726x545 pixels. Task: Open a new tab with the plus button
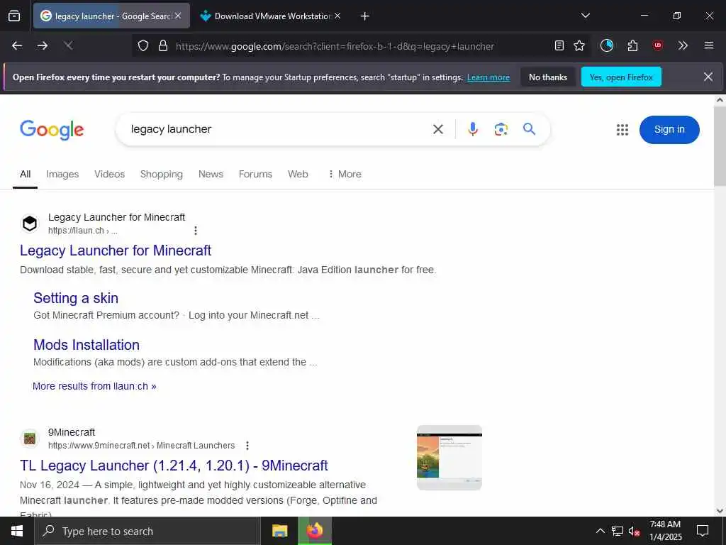[x=365, y=16]
